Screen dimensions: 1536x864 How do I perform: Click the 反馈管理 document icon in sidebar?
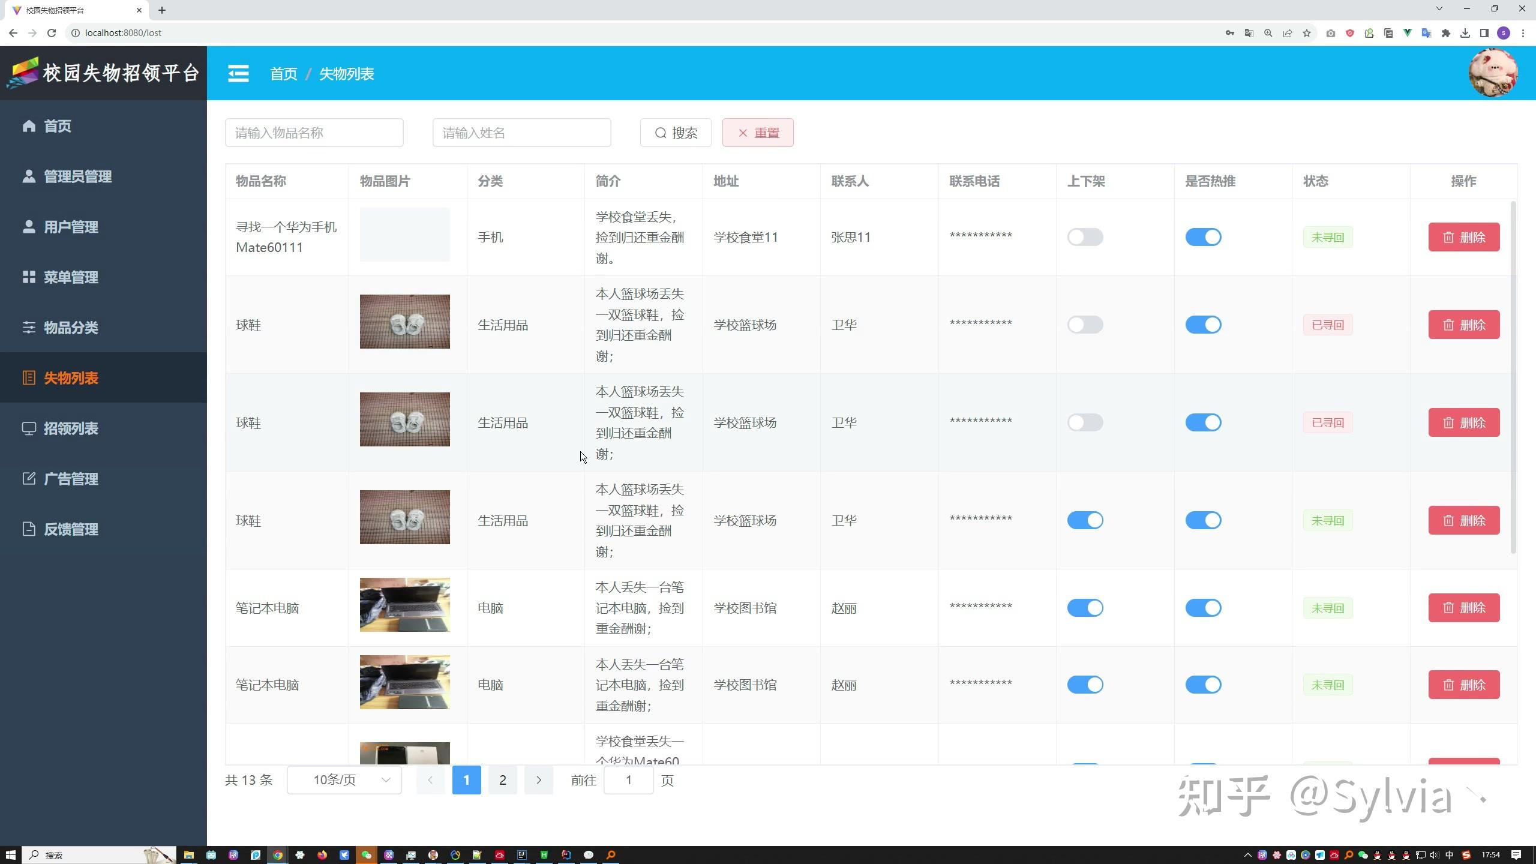click(x=28, y=529)
